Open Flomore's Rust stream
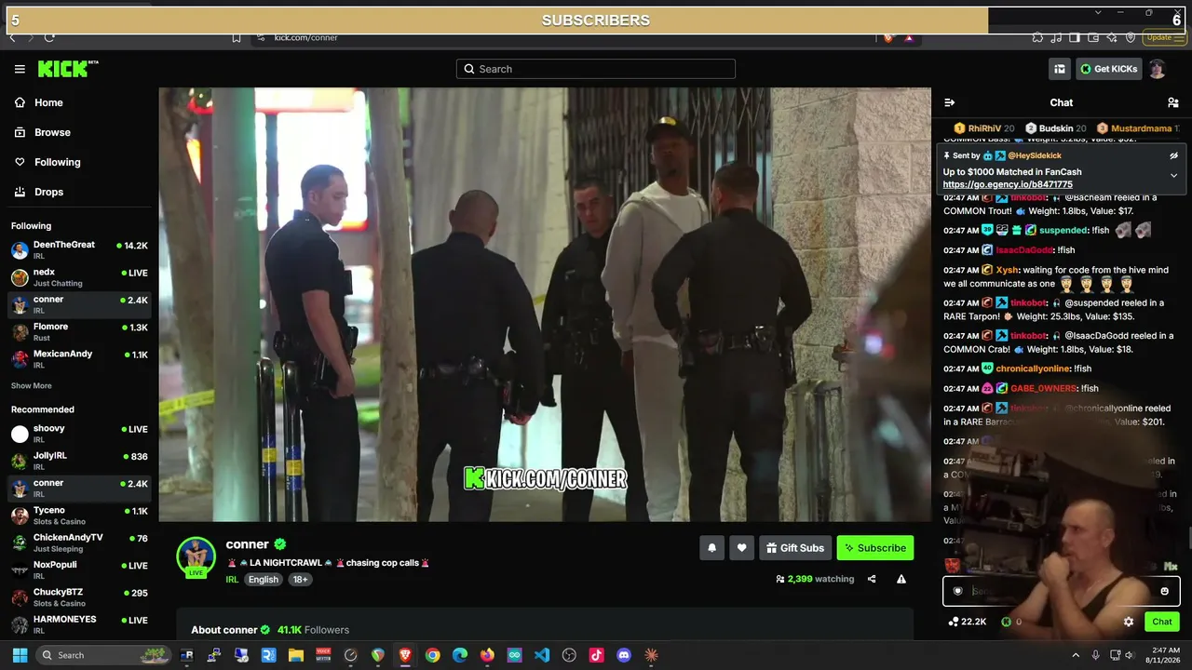The width and height of the screenshot is (1192, 670). tap(79, 331)
